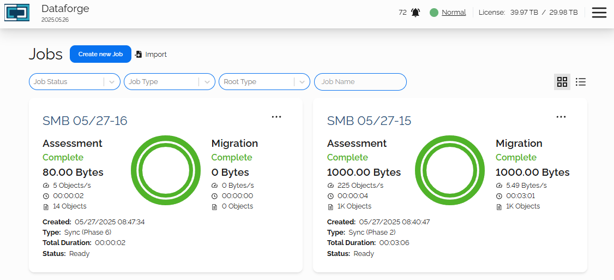Open notifications bell icon

point(416,13)
